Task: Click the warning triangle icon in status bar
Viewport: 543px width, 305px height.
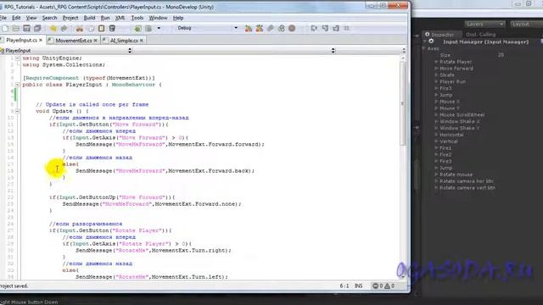Action: pyautogui.click(x=387, y=286)
